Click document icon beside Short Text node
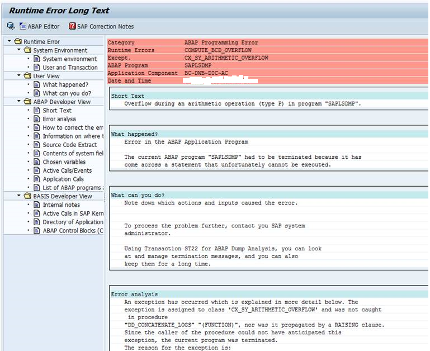Image resolution: width=430 pixels, height=351 pixels. coord(37,110)
